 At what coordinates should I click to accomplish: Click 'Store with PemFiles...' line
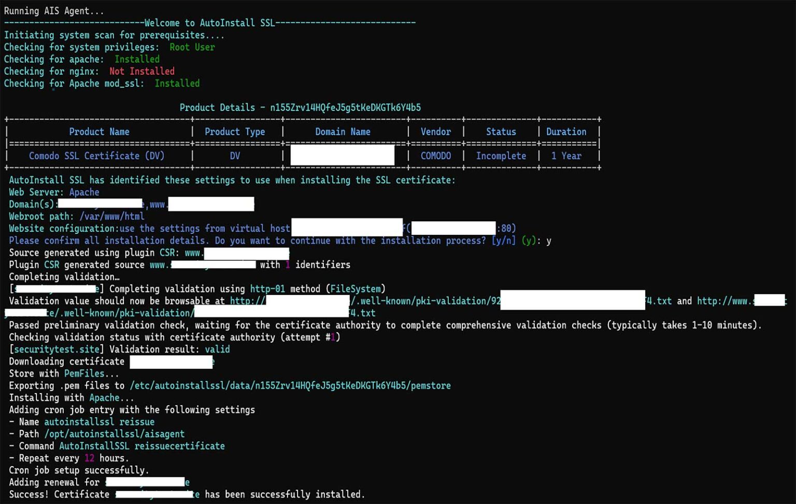click(x=64, y=373)
